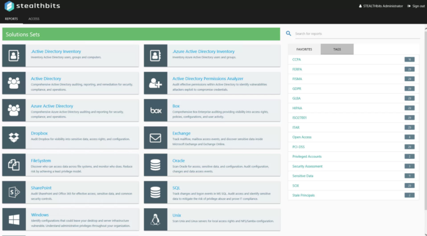Select the GDPR tag
This screenshot has width=427, height=236.
coord(297,88)
